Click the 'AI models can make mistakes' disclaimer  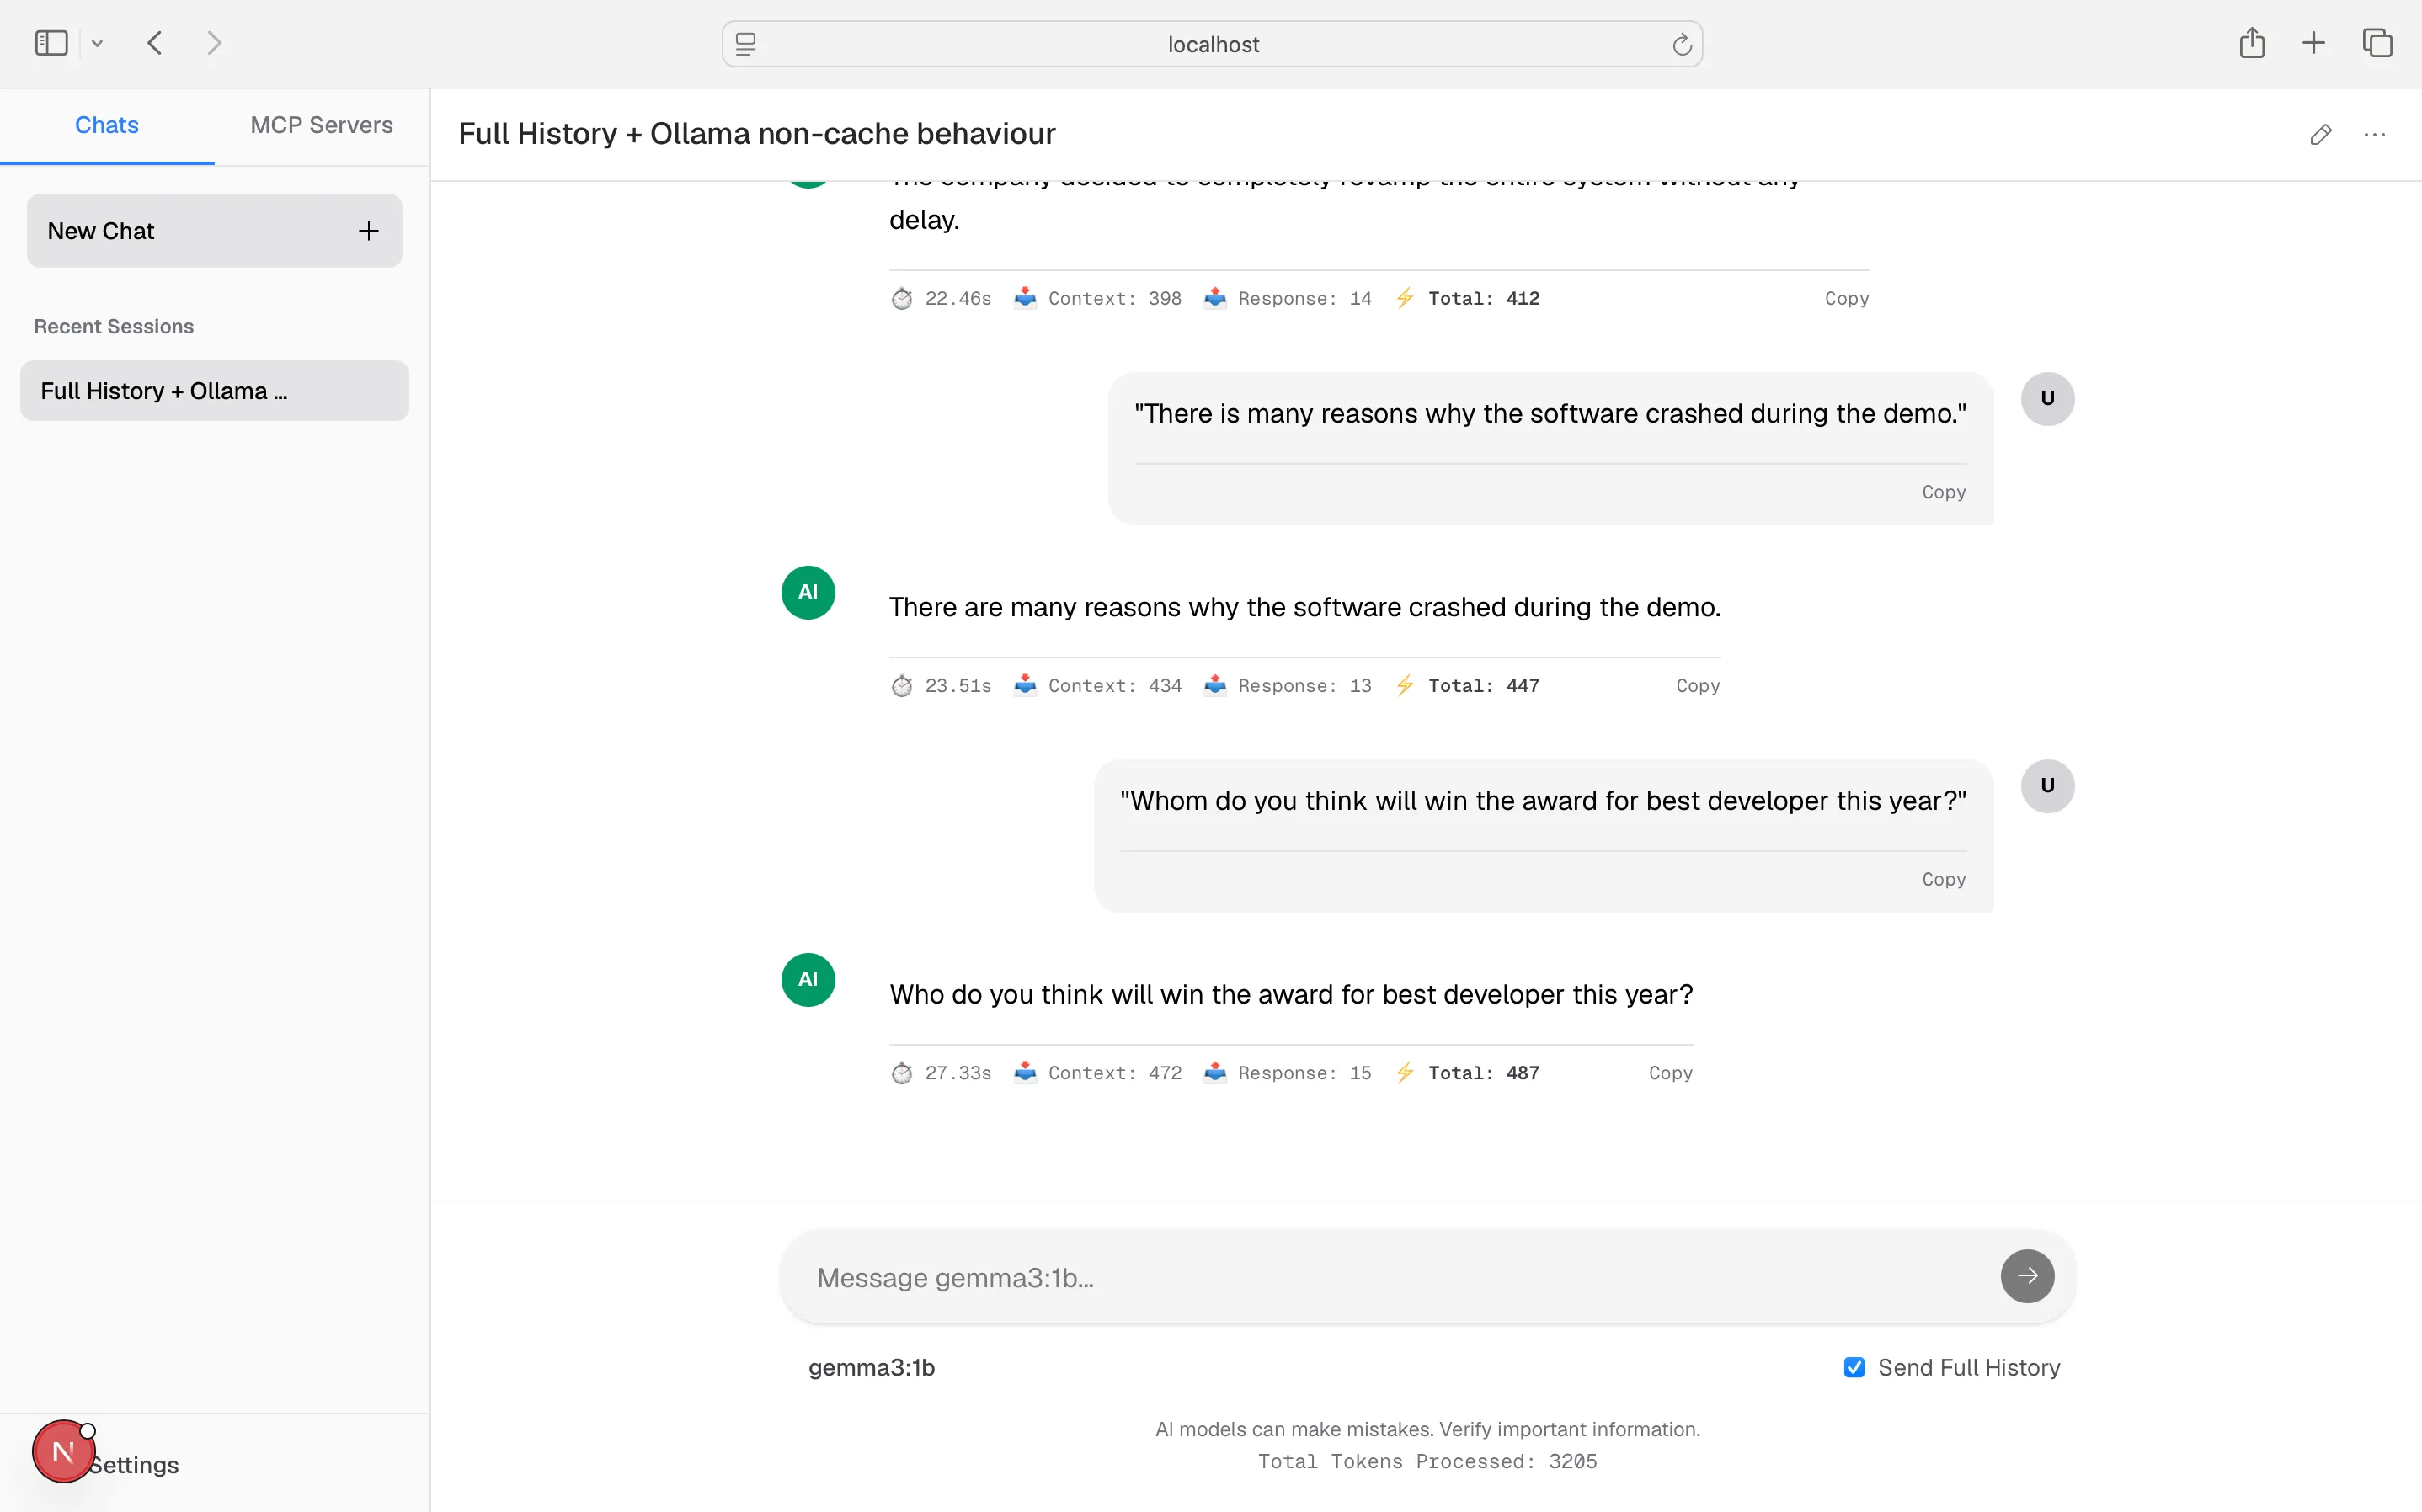click(x=1427, y=1430)
